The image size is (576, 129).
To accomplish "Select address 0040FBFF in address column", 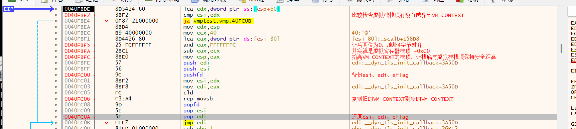I will pyautogui.click(x=77, y=69).
